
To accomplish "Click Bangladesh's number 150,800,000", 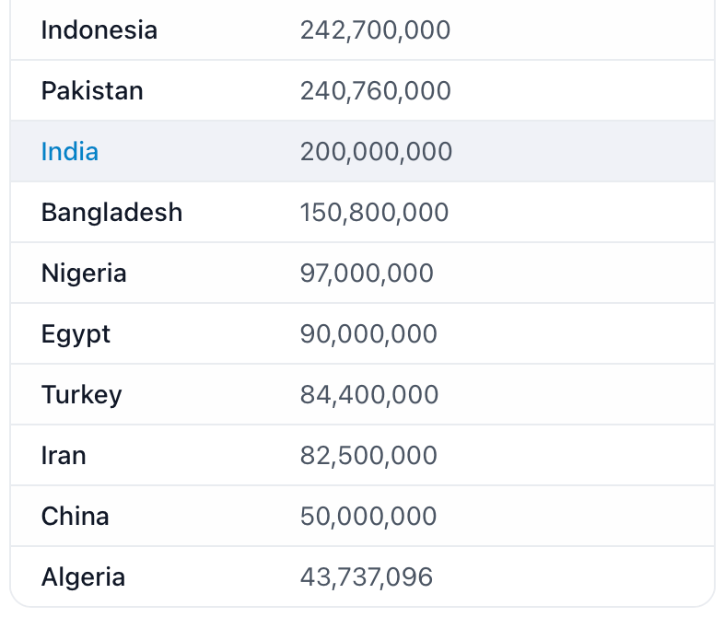I will pos(375,213).
